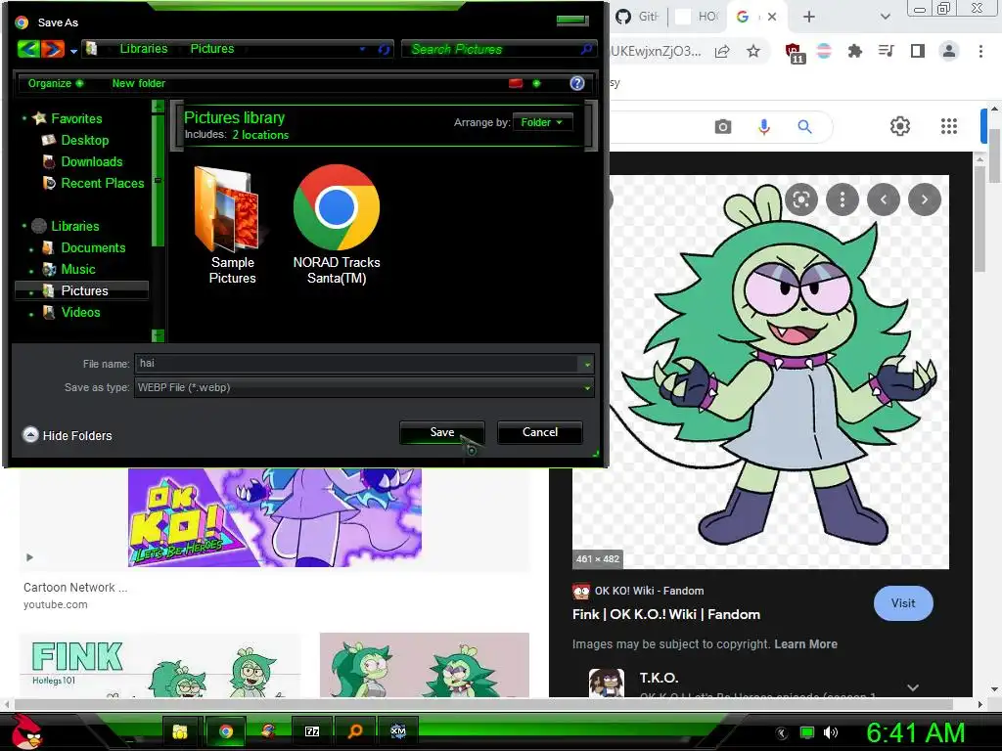Expand the Videos library node
The height and width of the screenshot is (751, 1002).
pos(31,314)
